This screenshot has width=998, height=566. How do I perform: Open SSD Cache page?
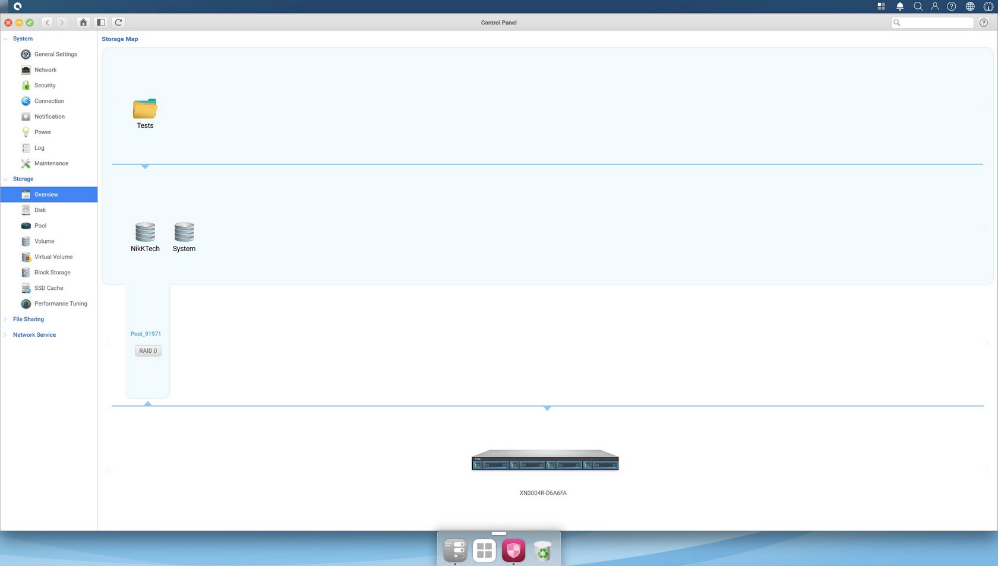pyautogui.click(x=49, y=288)
